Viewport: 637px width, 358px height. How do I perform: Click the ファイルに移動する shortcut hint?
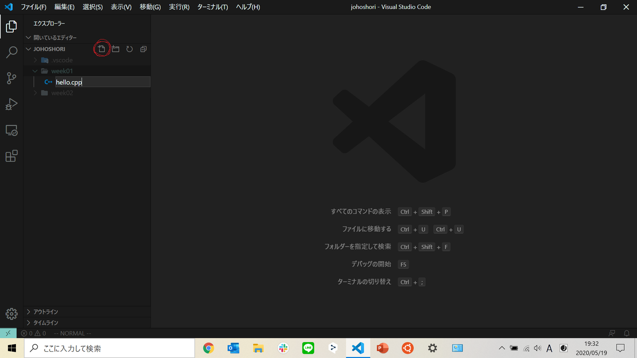pos(367,229)
